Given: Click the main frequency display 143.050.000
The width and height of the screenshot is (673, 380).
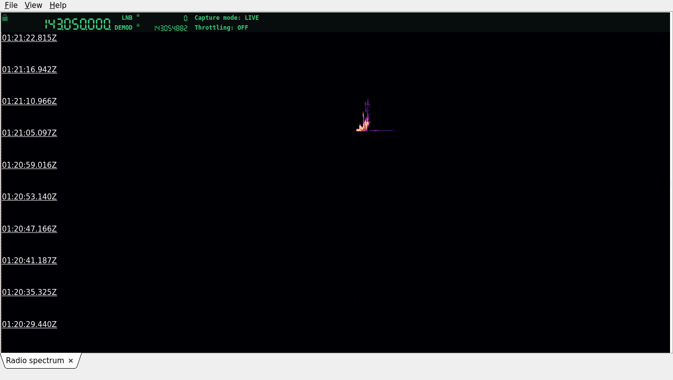Looking at the screenshot, I should tap(78, 24).
